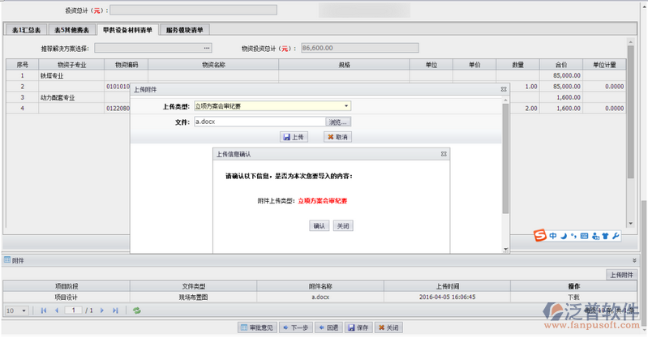This screenshot has width=648, height=338.
Task: Click the 浏览... button to browse files
Action: (x=338, y=122)
